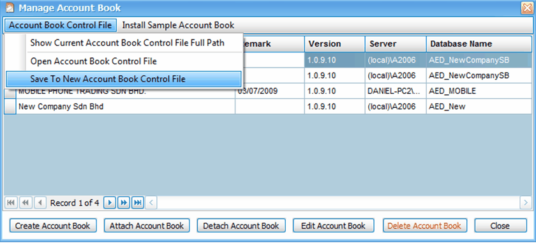Go to last record navigator icon

coord(138,203)
